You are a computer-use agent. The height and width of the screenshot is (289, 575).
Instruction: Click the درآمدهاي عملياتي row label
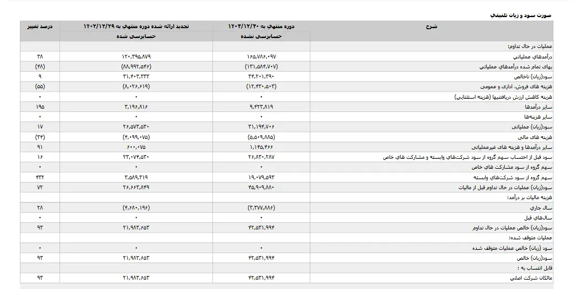point(532,57)
